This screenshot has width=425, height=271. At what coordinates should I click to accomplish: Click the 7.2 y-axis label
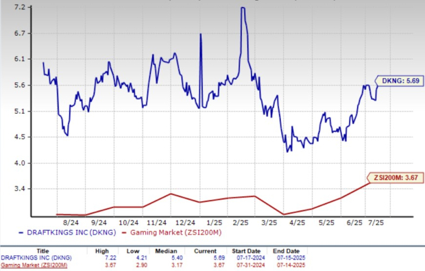19,8
